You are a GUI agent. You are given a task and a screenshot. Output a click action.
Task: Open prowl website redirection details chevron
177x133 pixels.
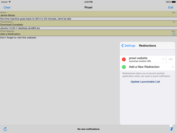pyautogui.click(x=163, y=59)
